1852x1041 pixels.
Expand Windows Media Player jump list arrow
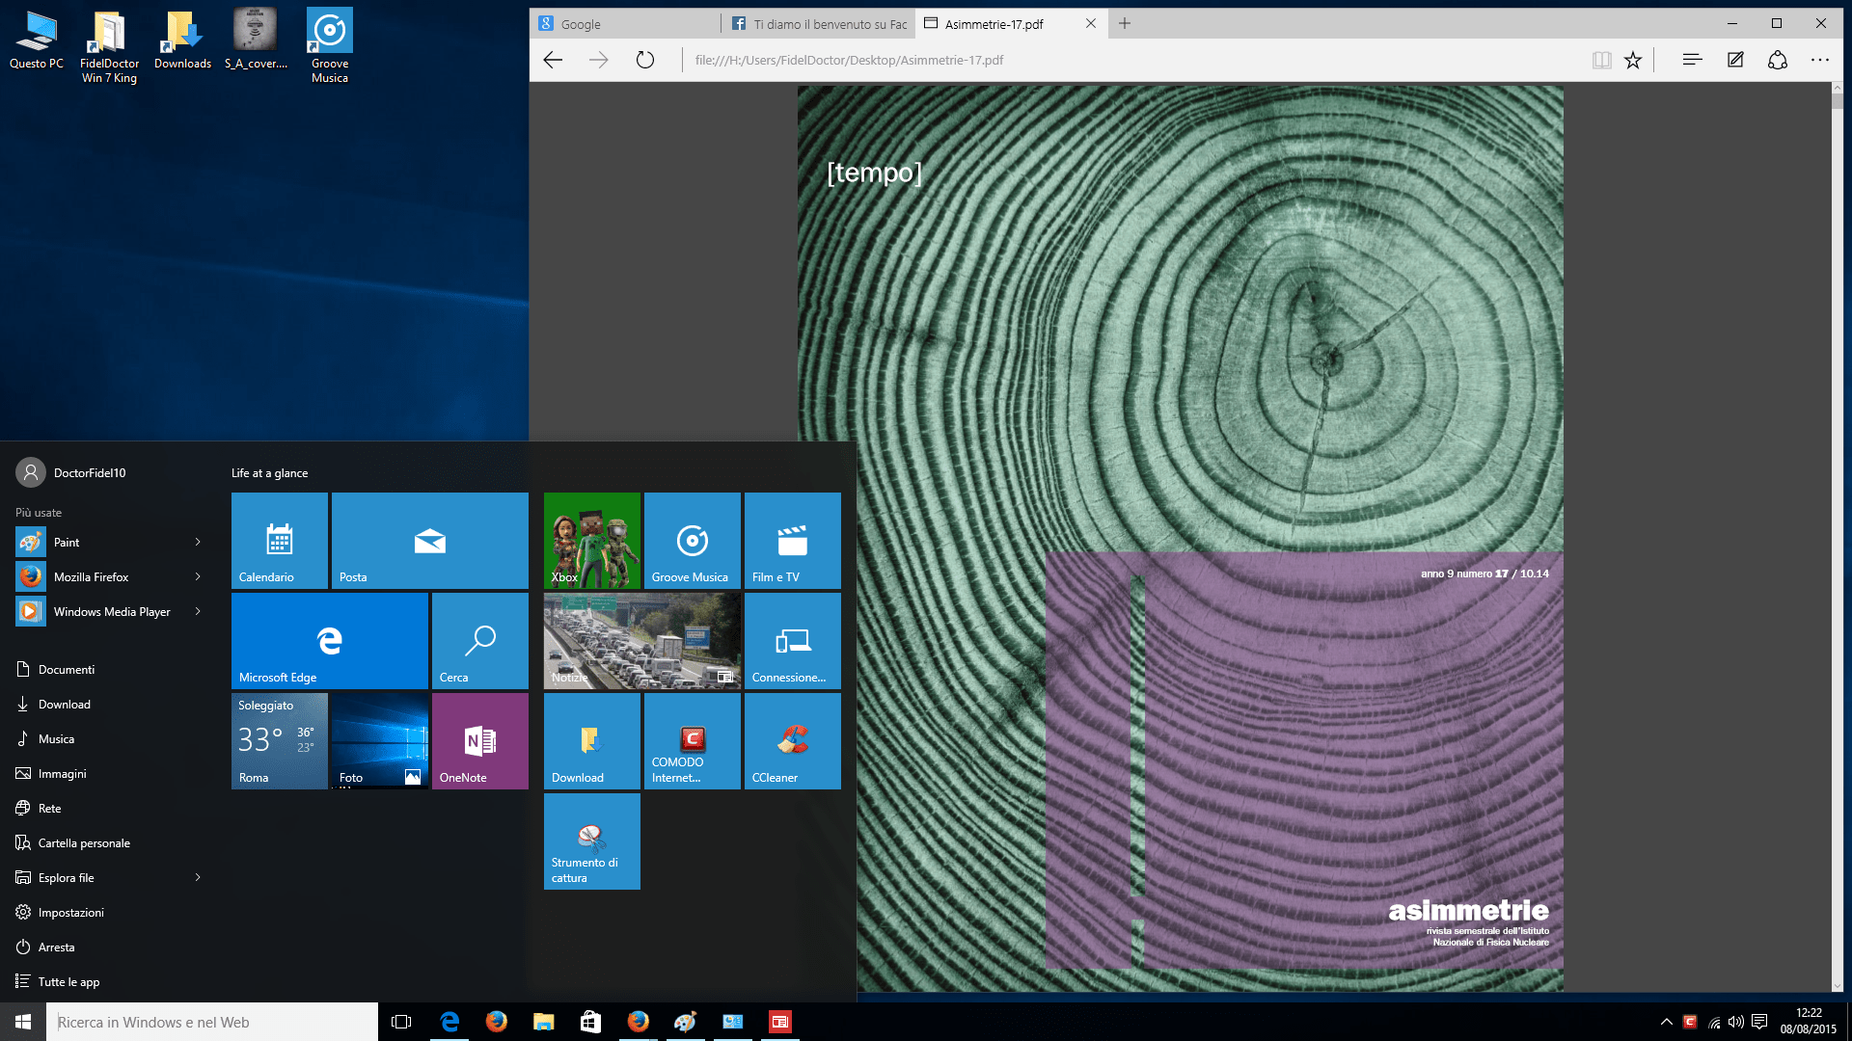coord(198,611)
